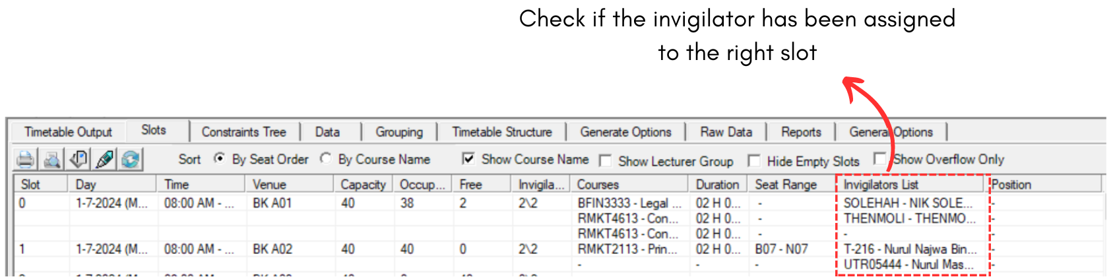Screen dimensions: 1113x279
Task: Open the Constraints Tree tab
Action: [243, 132]
